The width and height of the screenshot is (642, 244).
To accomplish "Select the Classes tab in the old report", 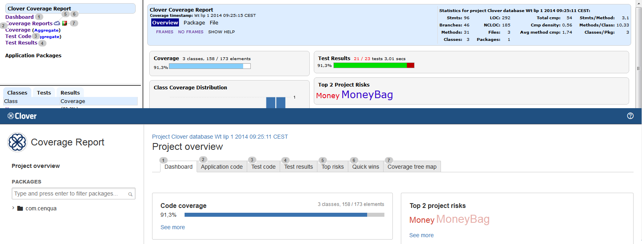I will (17, 93).
